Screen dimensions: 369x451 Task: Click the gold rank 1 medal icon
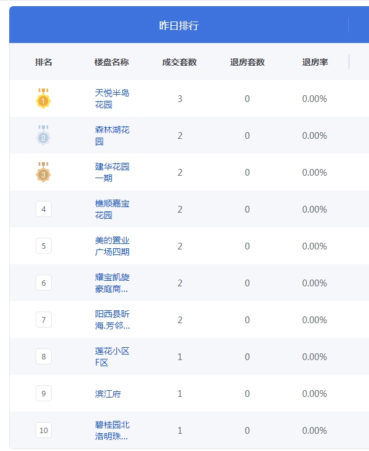coord(44,98)
